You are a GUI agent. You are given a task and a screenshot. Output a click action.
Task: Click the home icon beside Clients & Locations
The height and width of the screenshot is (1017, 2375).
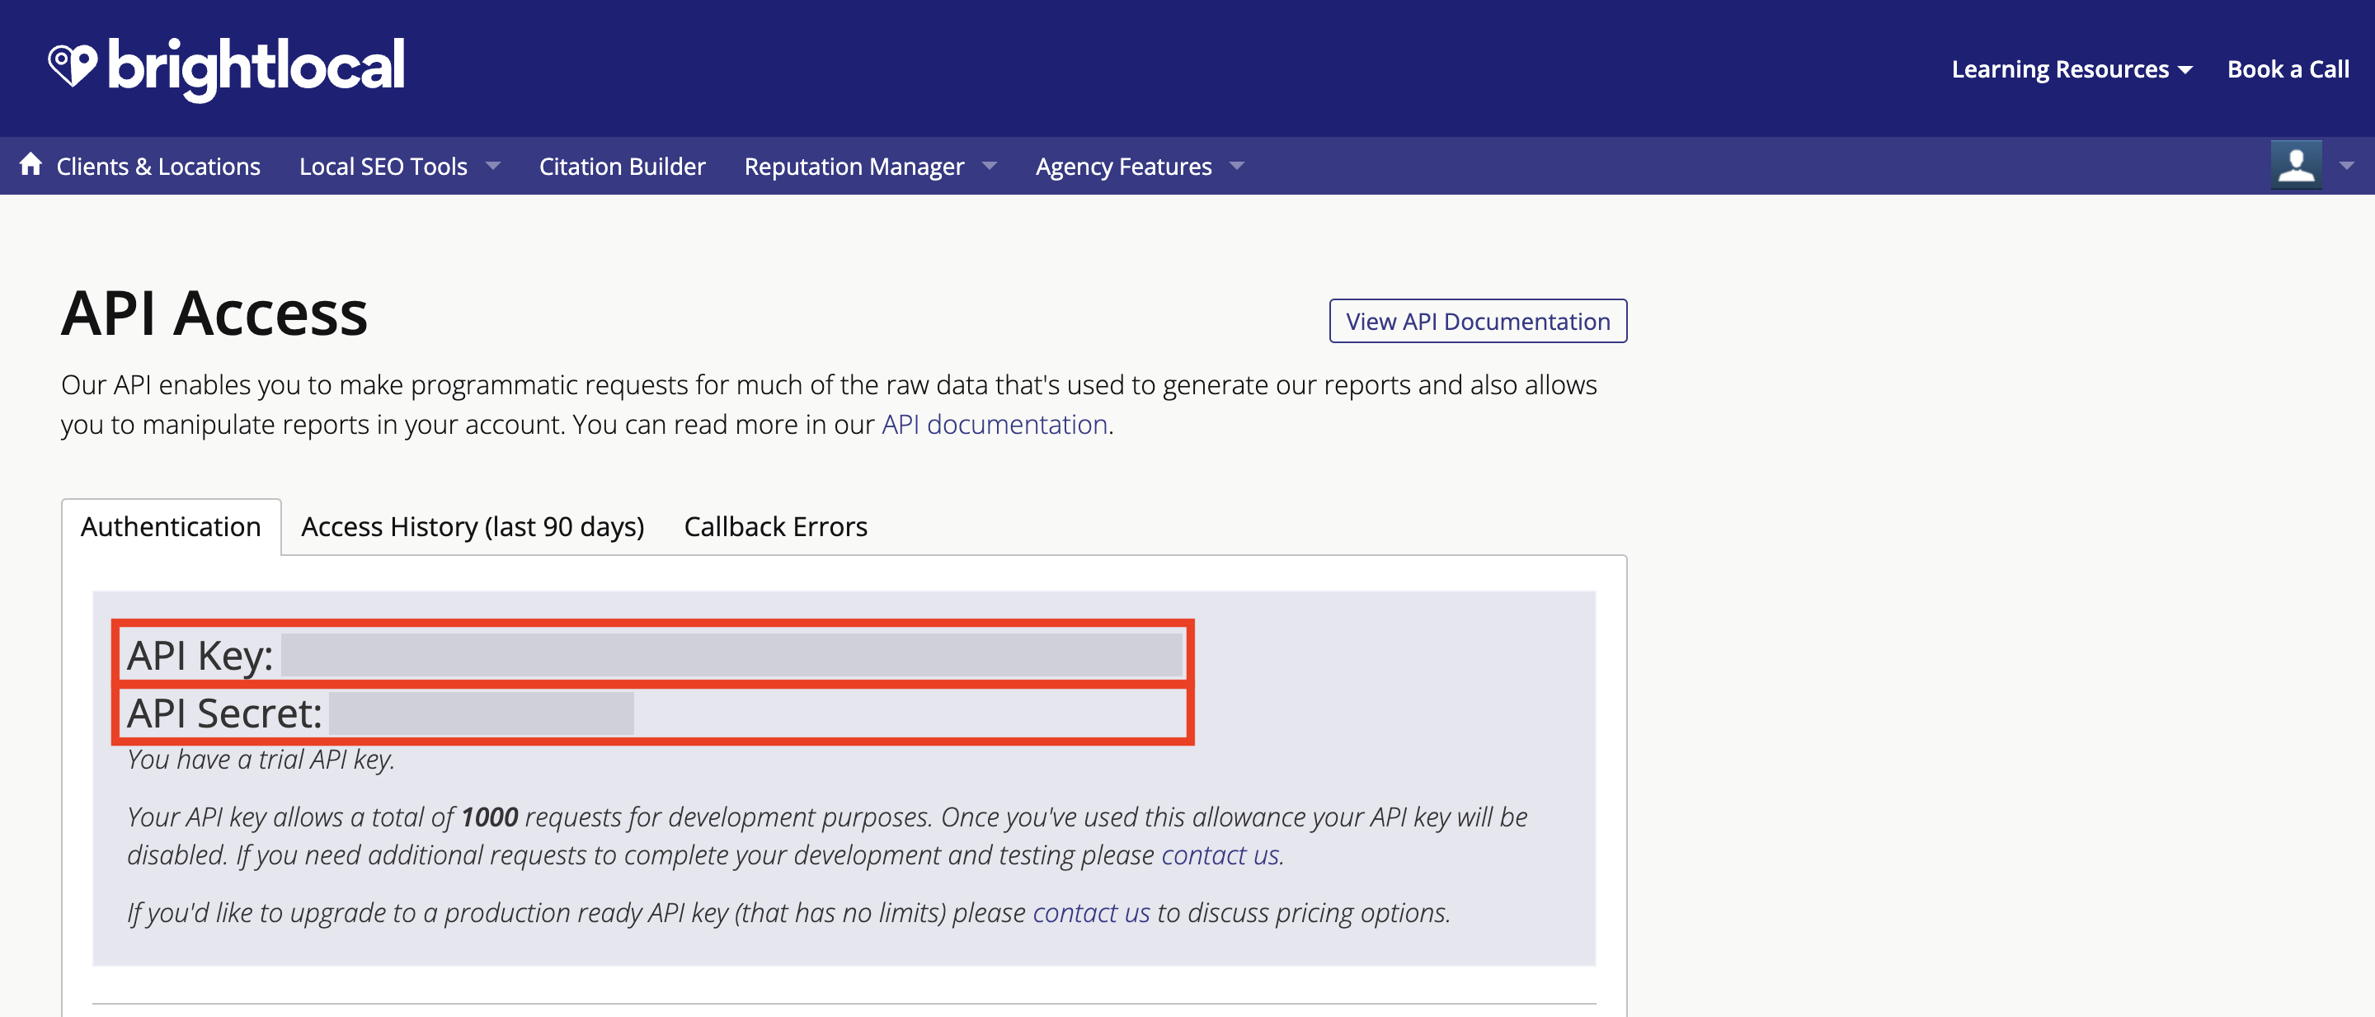tap(31, 164)
